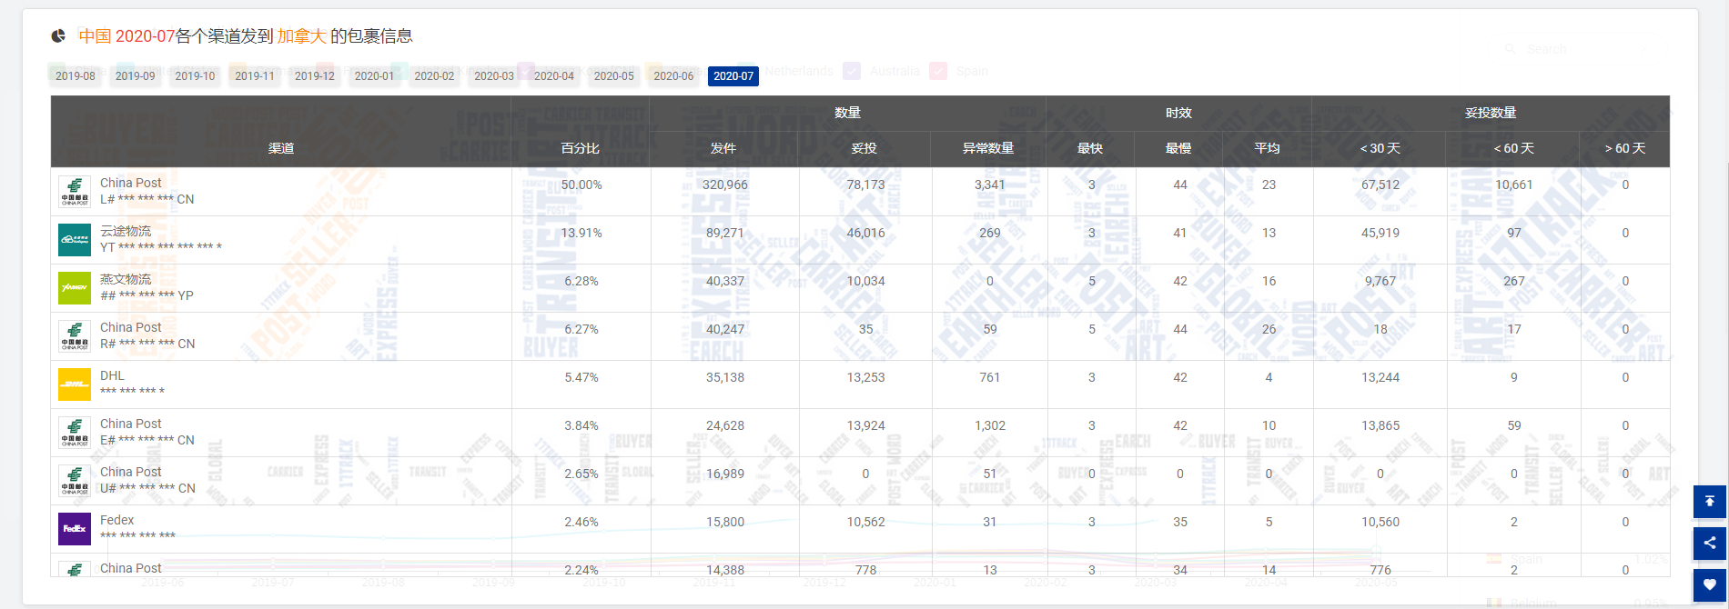Click the 1,302 exception count cell
This screenshot has height=609, width=1729.
coord(990,425)
